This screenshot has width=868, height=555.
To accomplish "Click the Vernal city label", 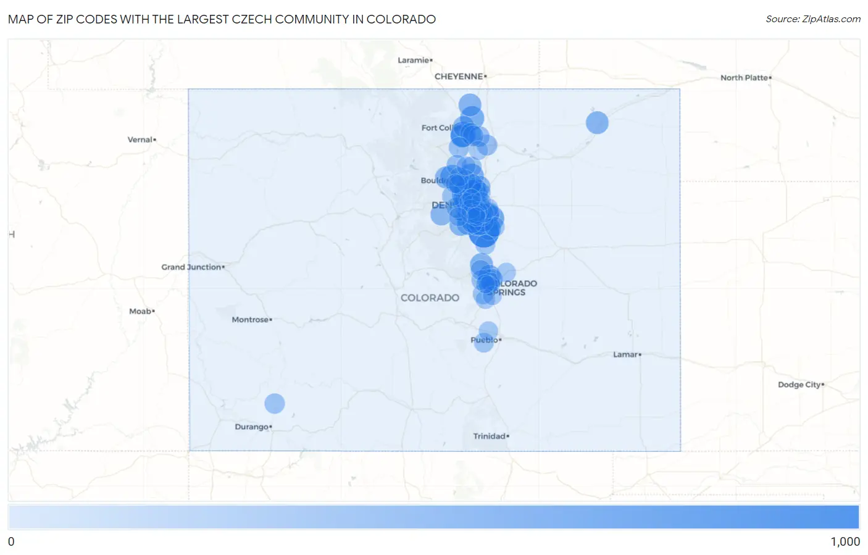I will coord(141,140).
